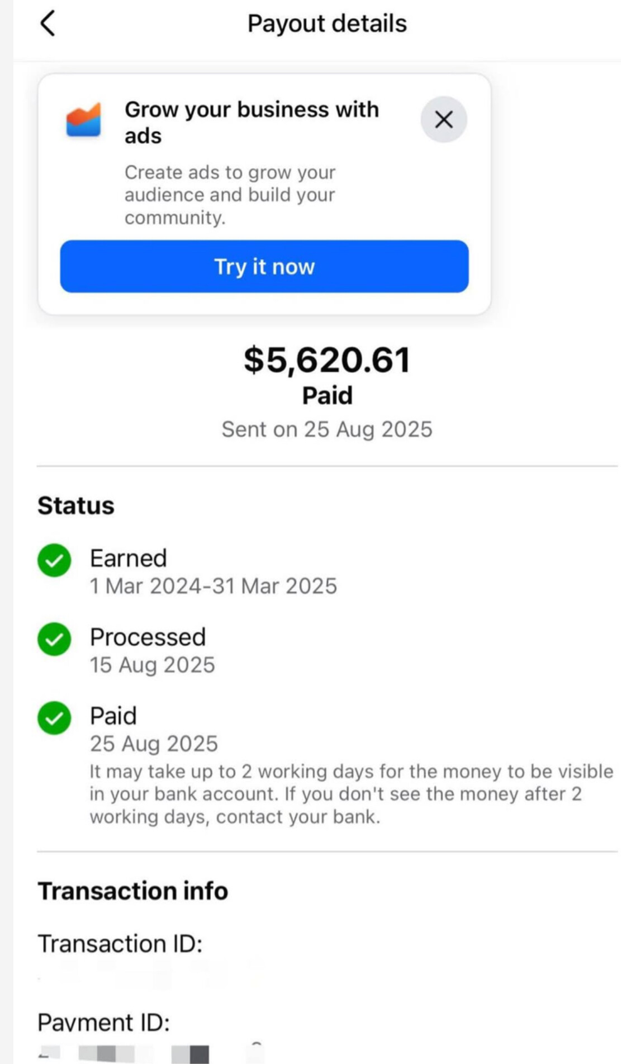Tap the Grow your business with ads heading
621x1064 pixels.
coord(252,122)
